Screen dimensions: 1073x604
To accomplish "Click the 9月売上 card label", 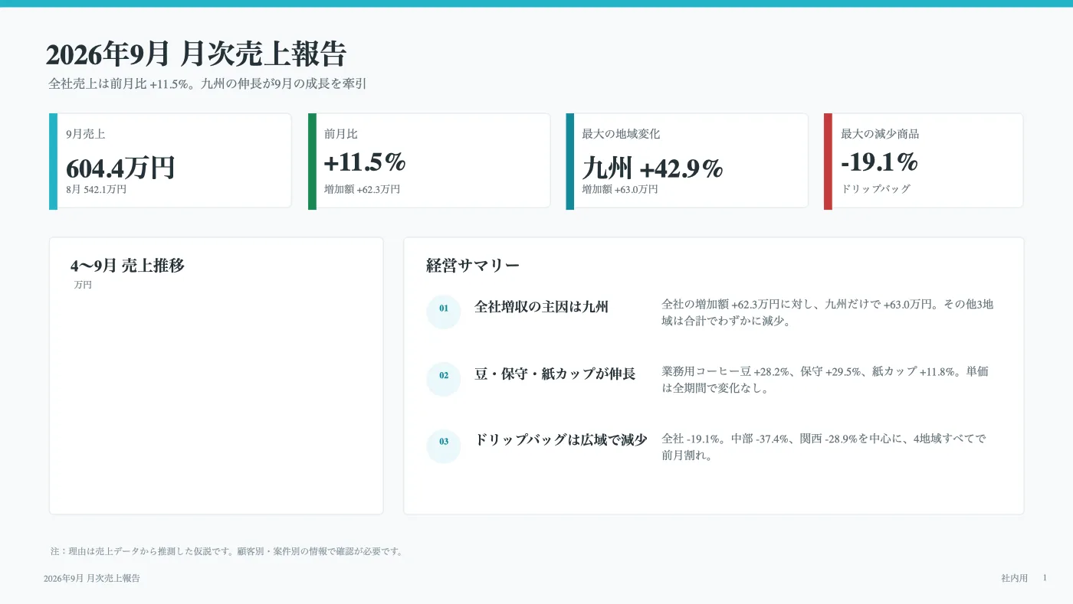I will (86, 134).
